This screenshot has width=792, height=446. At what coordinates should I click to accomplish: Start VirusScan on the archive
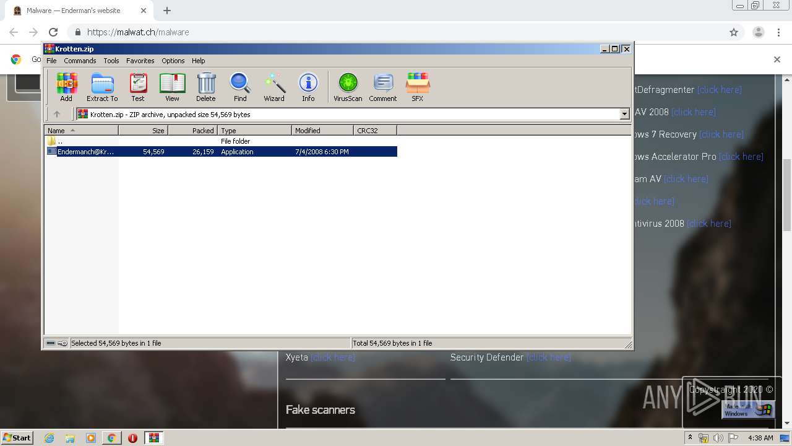[x=348, y=87]
